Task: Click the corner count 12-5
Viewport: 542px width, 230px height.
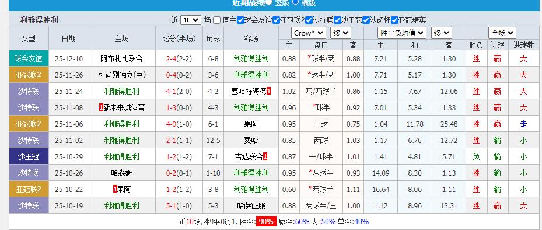Action: point(213,141)
